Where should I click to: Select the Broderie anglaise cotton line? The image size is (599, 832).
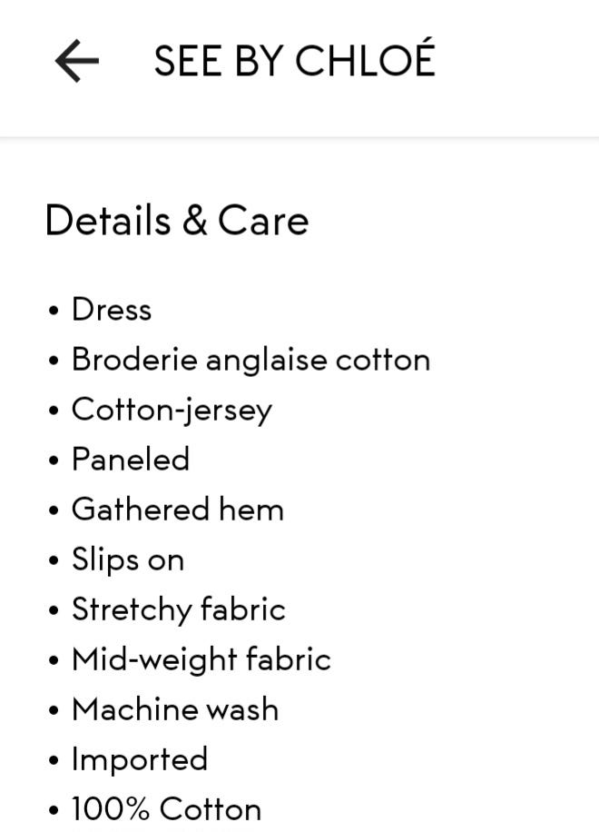[250, 360]
